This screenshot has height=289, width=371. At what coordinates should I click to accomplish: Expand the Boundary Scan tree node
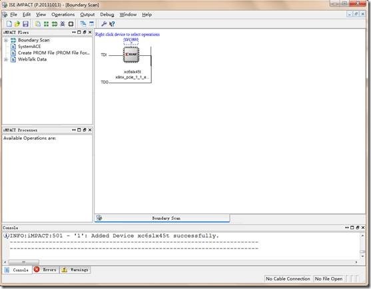tap(6, 40)
